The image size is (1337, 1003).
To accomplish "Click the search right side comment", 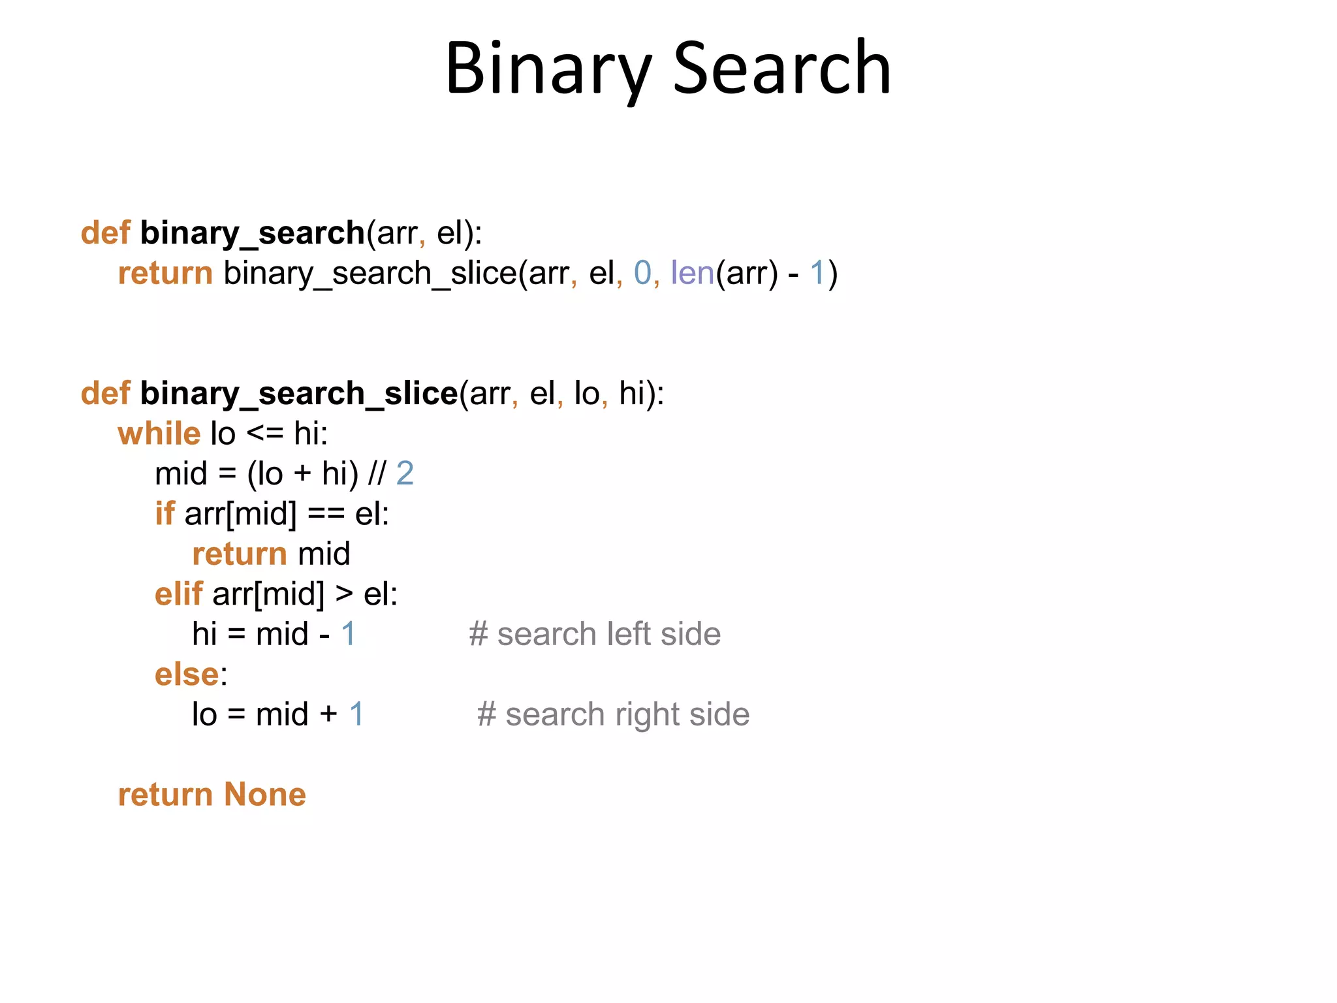I will pyautogui.click(x=613, y=715).
